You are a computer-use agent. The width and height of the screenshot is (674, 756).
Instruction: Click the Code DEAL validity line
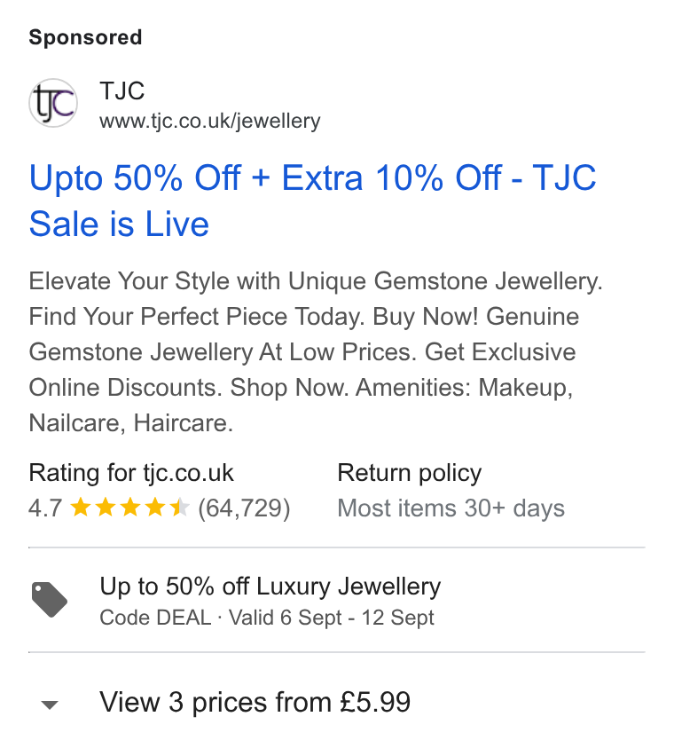pyautogui.click(x=266, y=618)
